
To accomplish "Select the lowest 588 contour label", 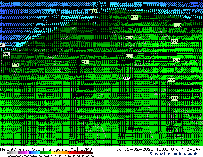I will (175, 99).
